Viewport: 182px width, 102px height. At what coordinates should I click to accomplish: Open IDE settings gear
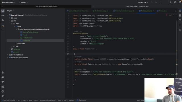(x=180, y=3)
